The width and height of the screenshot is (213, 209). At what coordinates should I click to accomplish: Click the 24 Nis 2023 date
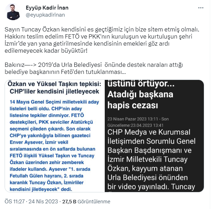click(43, 201)
